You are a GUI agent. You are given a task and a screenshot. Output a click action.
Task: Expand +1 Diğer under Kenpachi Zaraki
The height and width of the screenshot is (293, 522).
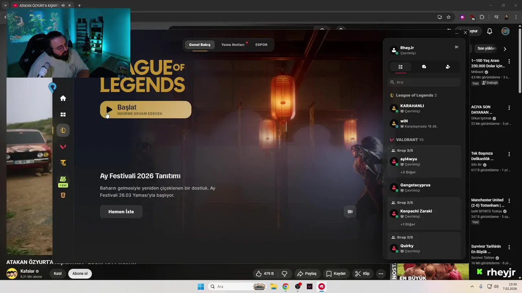(408, 224)
